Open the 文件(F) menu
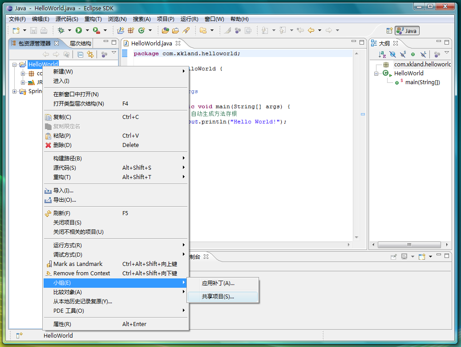Viewport: 461px width, 347px height. (x=17, y=19)
